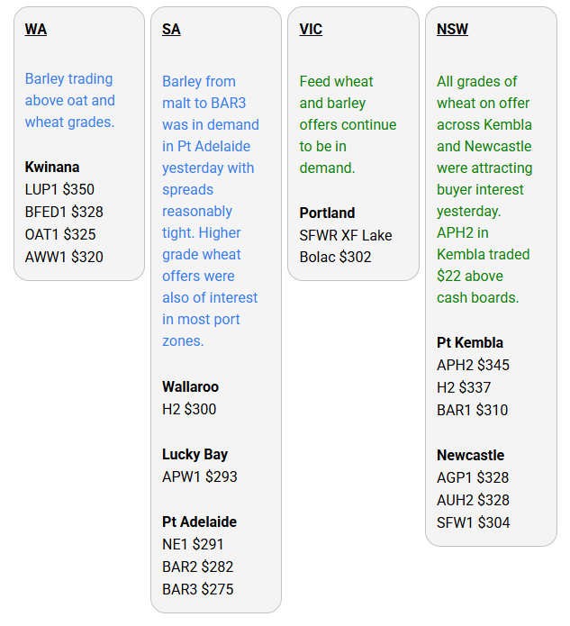Image resolution: width=570 pixels, height=626 pixels.
Task: Open the SA state heading link
Action: [x=171, y=30]
